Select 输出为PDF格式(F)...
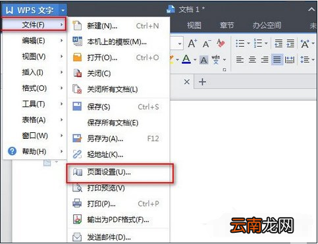Viewport: 318px width, 244px height. (119, 220)
